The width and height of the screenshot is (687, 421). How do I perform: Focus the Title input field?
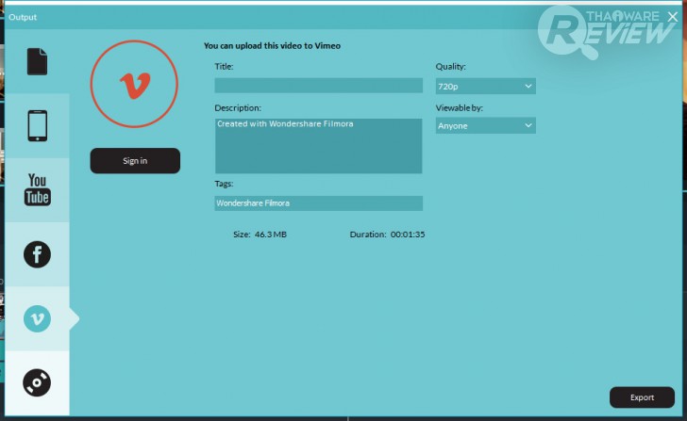[x=319, y=86]
